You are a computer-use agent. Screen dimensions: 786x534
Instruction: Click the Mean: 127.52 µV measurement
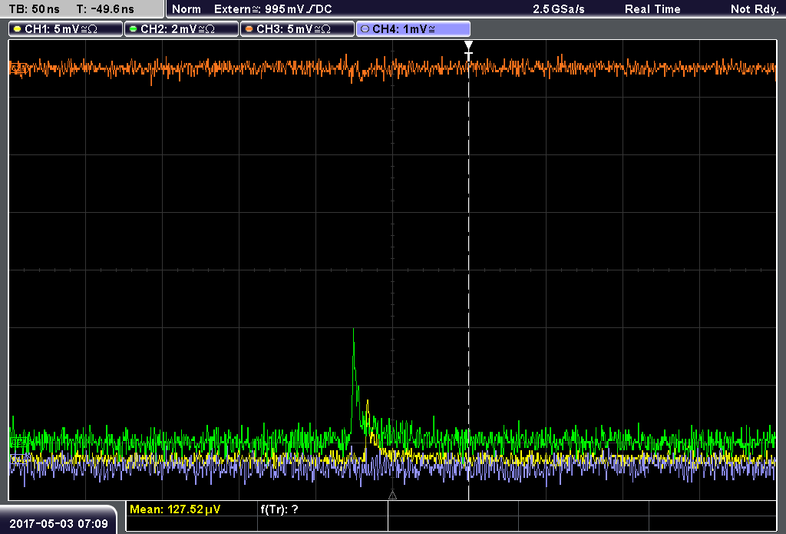point(175,509)
